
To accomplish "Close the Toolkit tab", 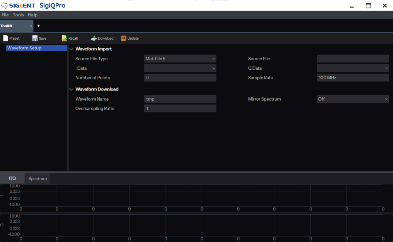I will pos(31,26).
